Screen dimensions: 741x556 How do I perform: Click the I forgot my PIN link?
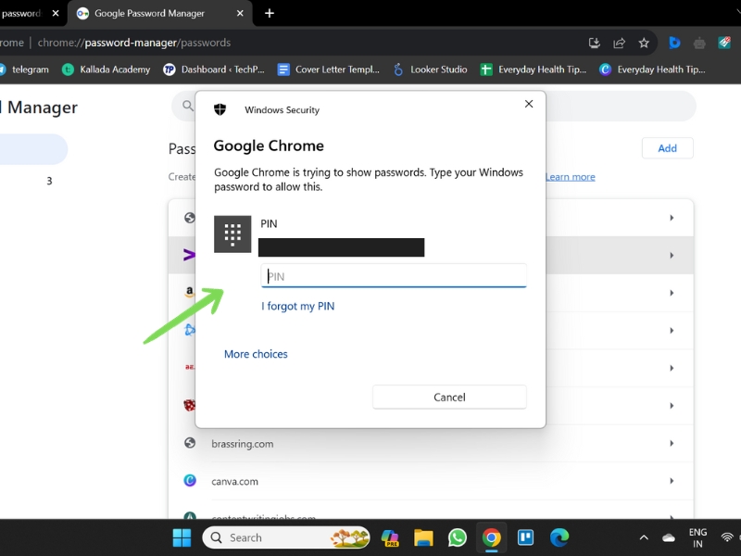click(297, 306)
